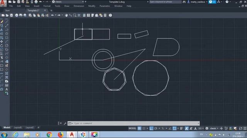This screenshot has width=247, height=138.
Task: Click the Zoom Window toolbar icon
Action: tap(74, 15)
